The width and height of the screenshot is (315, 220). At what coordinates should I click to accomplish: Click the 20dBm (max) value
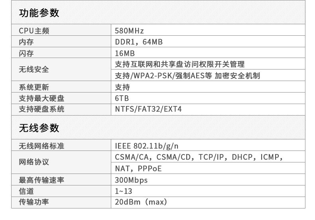140,202
